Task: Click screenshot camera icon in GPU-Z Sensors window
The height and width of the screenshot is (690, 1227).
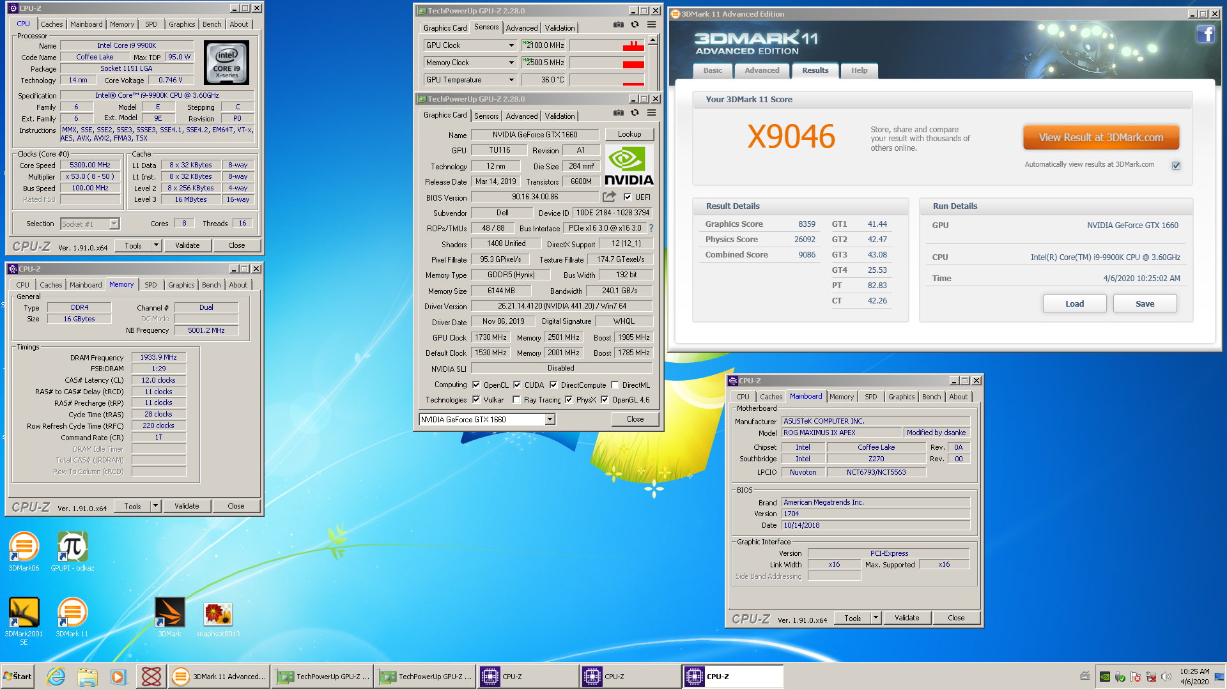Action: pos(618,24)
